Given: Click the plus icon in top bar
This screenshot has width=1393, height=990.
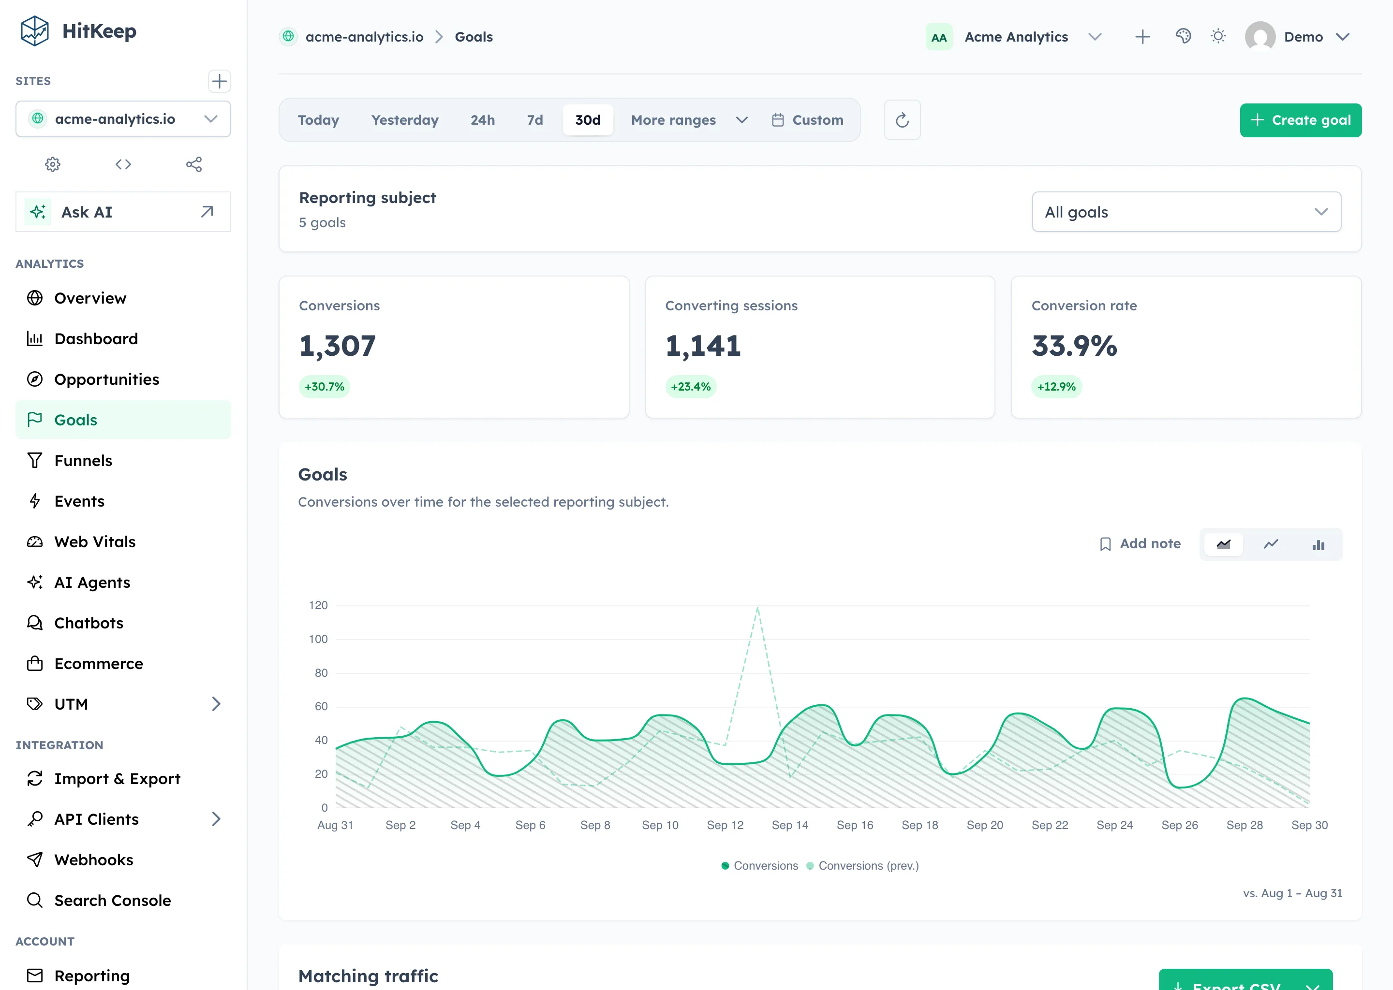Looking at the screenshot, I should (x=1142, y=37).
